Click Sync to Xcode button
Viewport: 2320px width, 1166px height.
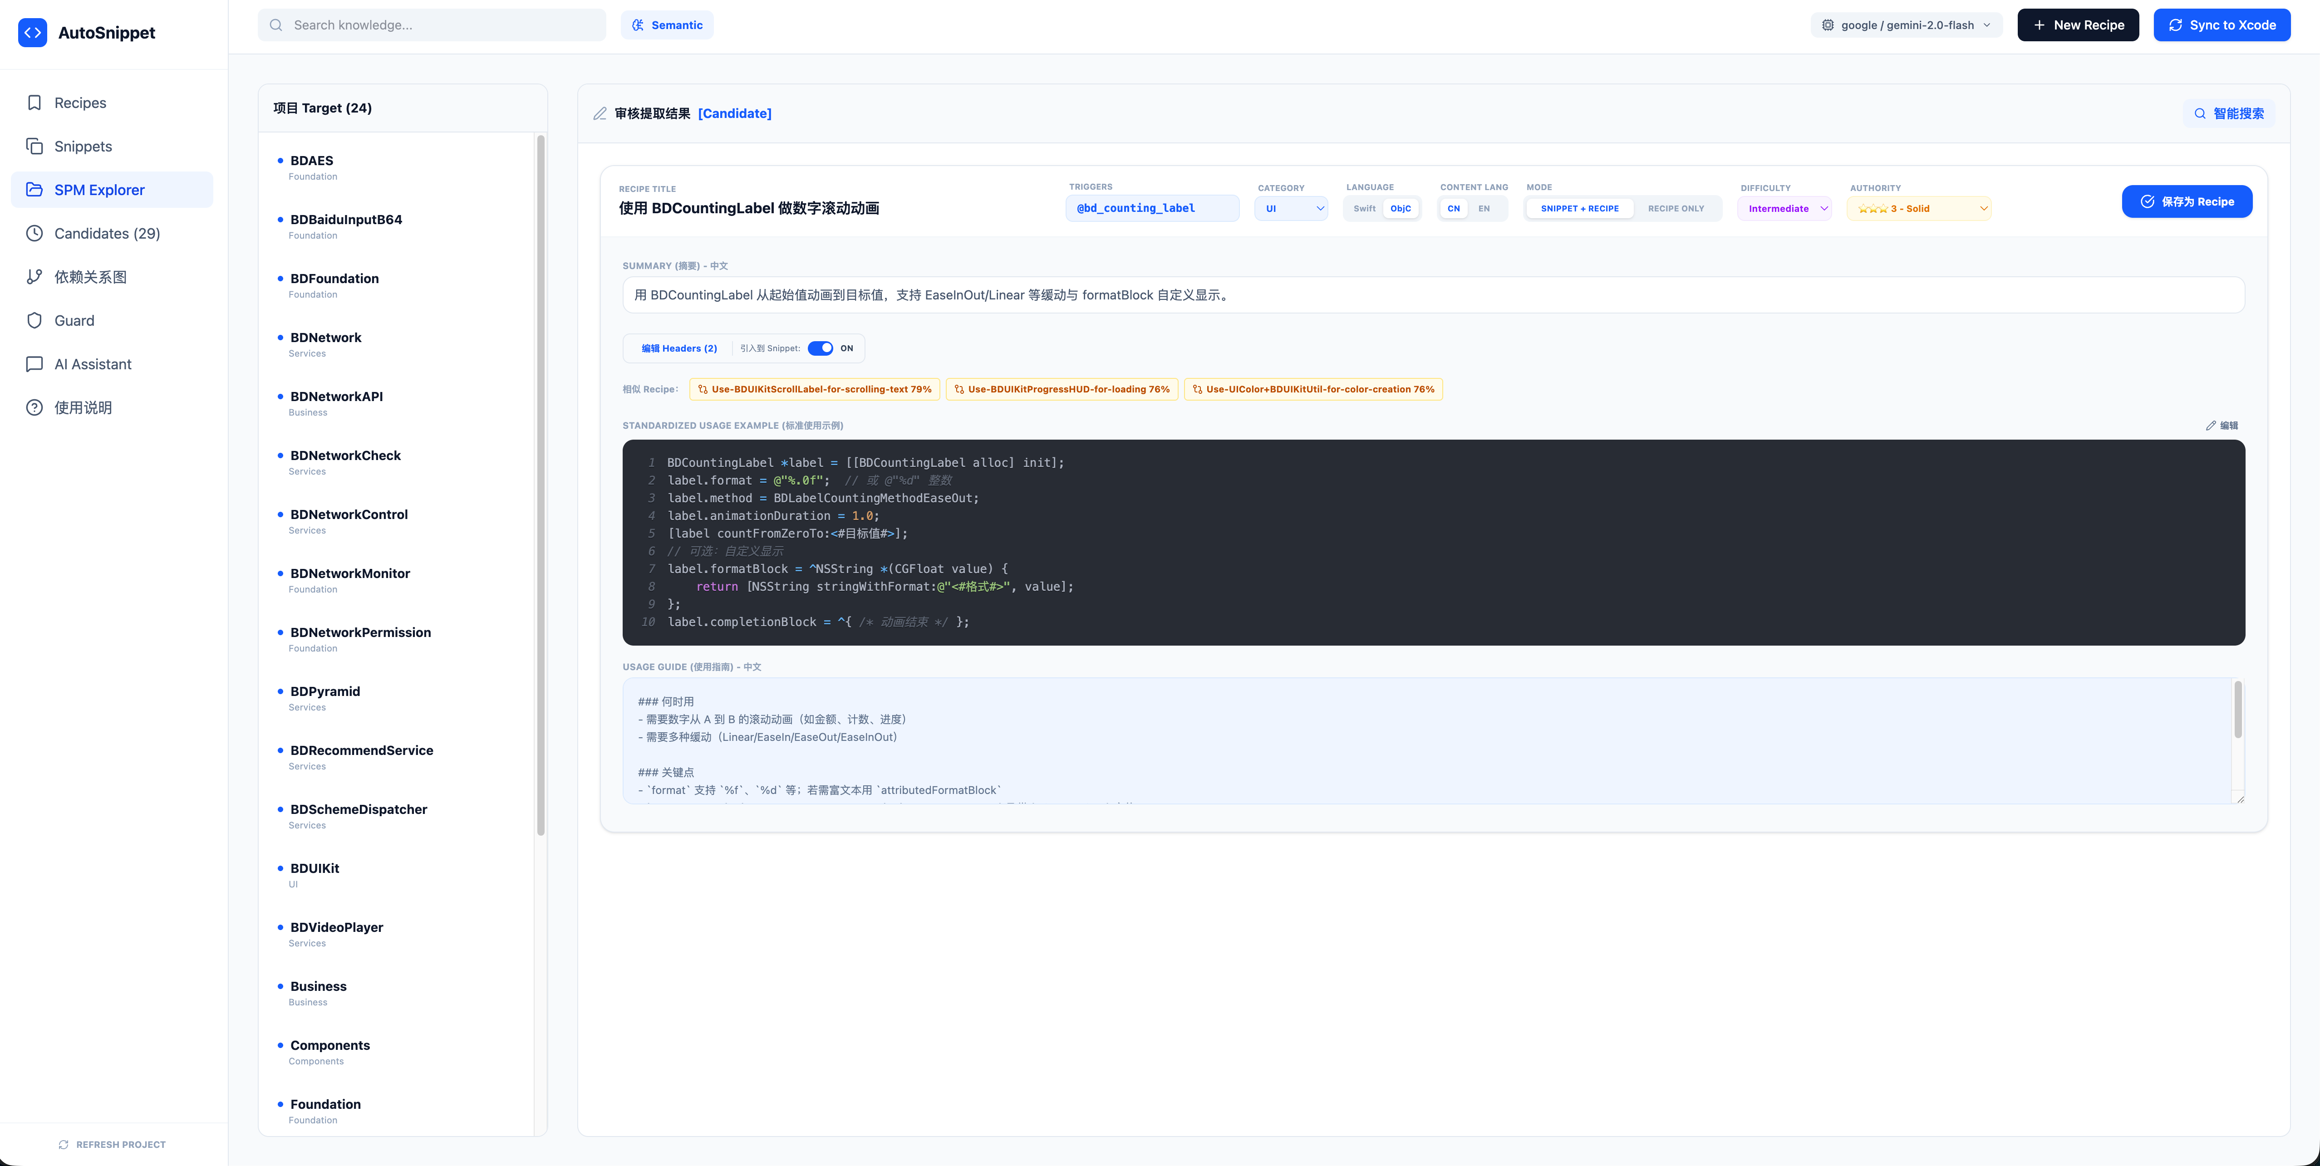coord(2221,25)
